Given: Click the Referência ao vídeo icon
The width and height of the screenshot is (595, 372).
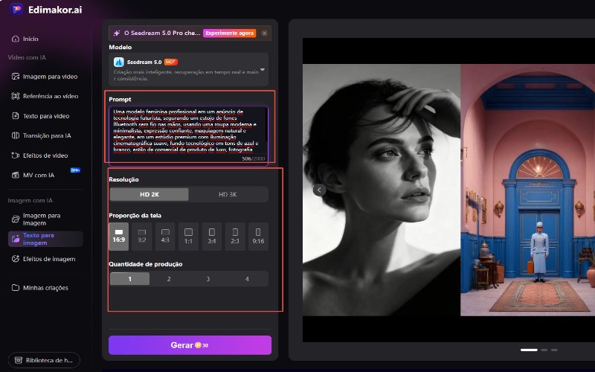Looking at the screenshot, I should click(15, 96).
